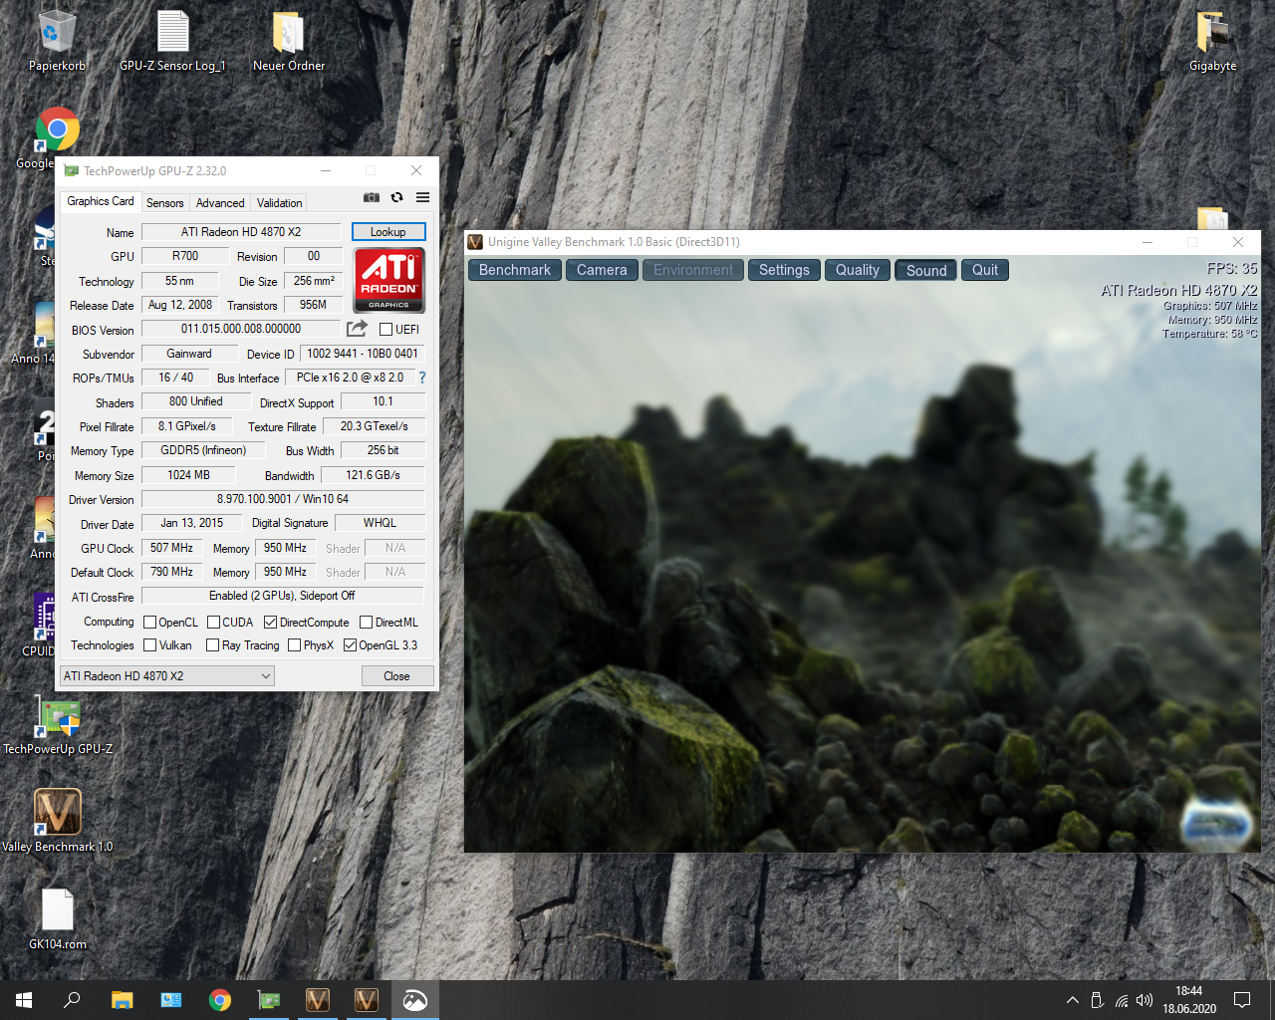This screenshot has width=1275, height=1020.
Task: Open the Settings menu in Valley
Action: click(784, 270)
